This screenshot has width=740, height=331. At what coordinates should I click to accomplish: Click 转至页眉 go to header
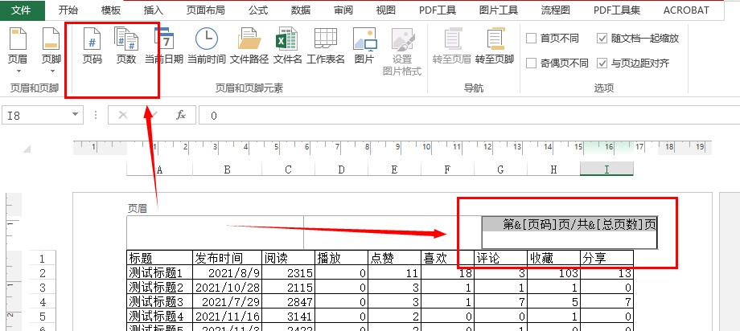coord(452,47)
